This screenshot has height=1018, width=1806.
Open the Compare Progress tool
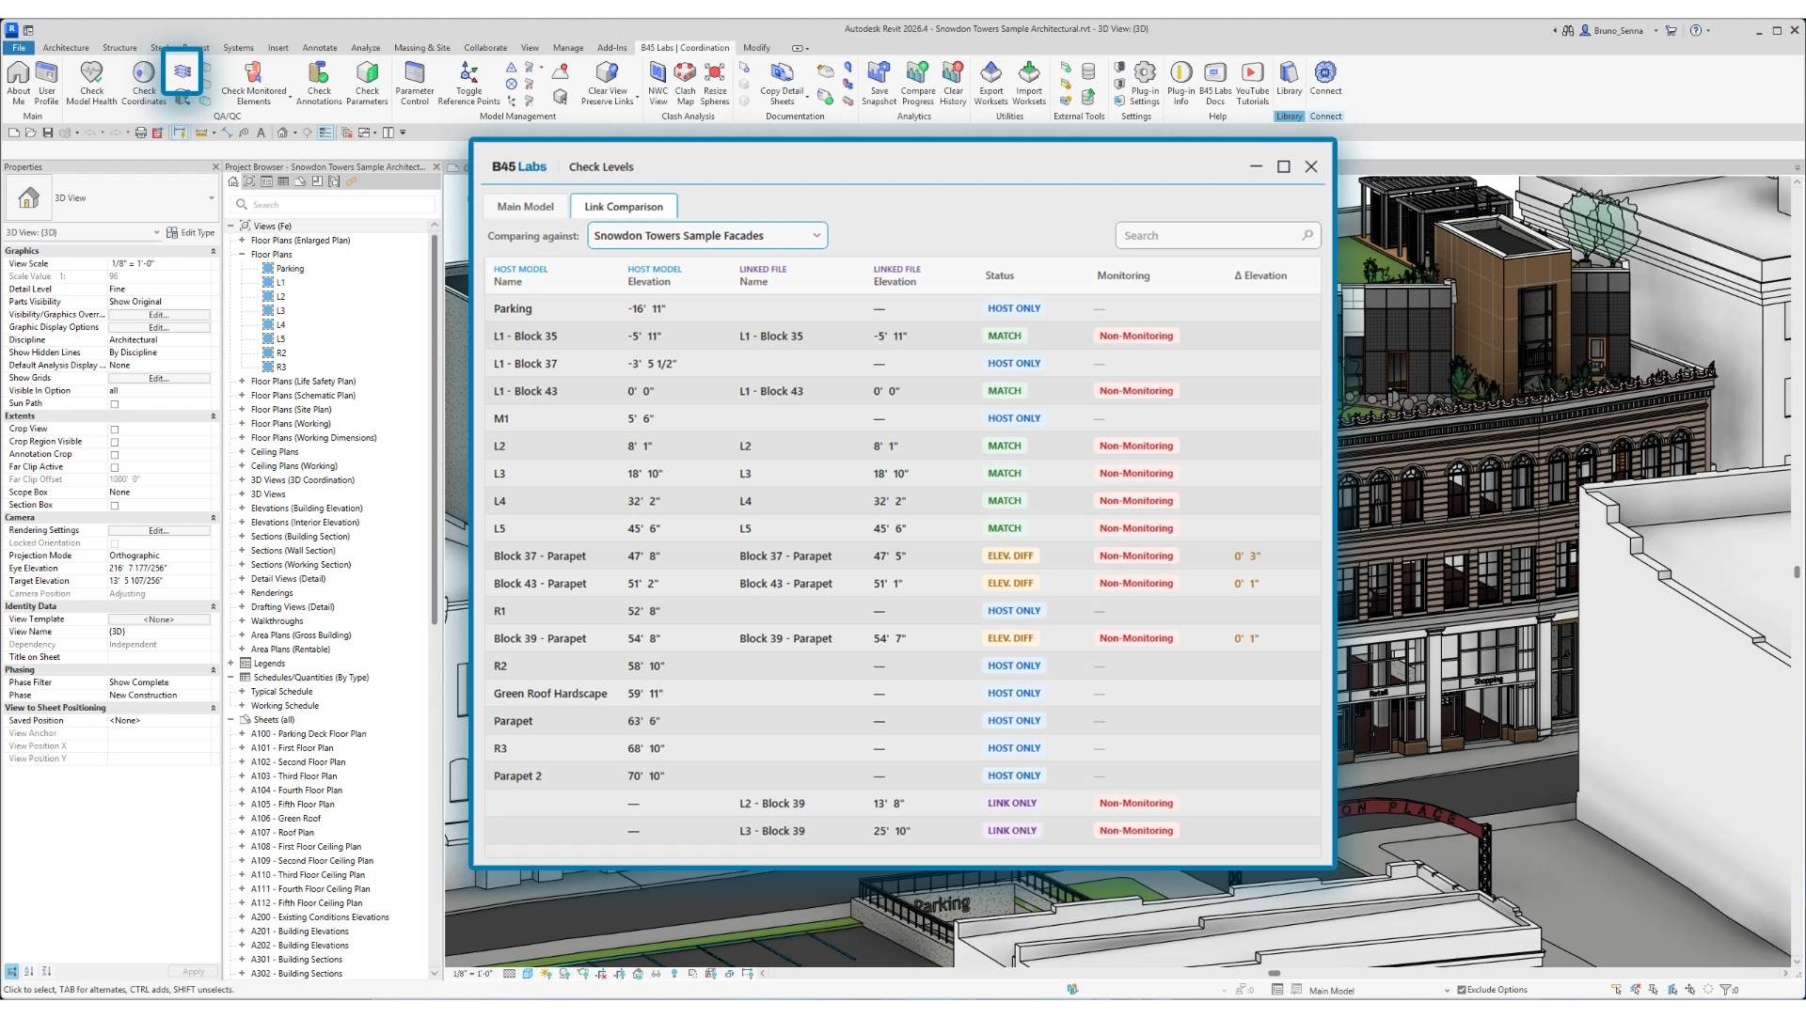[918, 83]
